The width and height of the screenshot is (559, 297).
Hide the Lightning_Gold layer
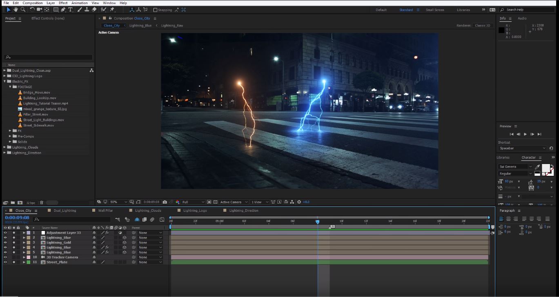tap(5, 242)
